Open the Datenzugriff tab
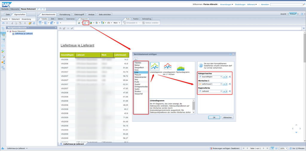The height and width of the screenshot is (151, 306). coord(79,14)
